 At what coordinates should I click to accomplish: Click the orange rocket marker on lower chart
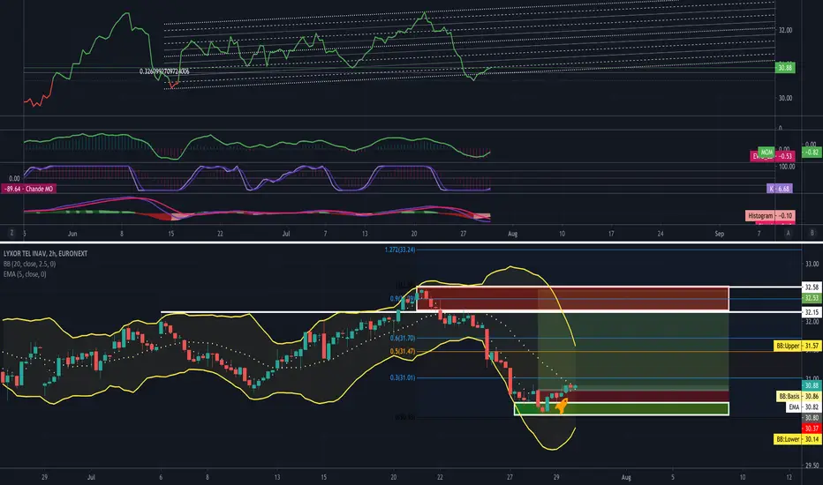561,406
